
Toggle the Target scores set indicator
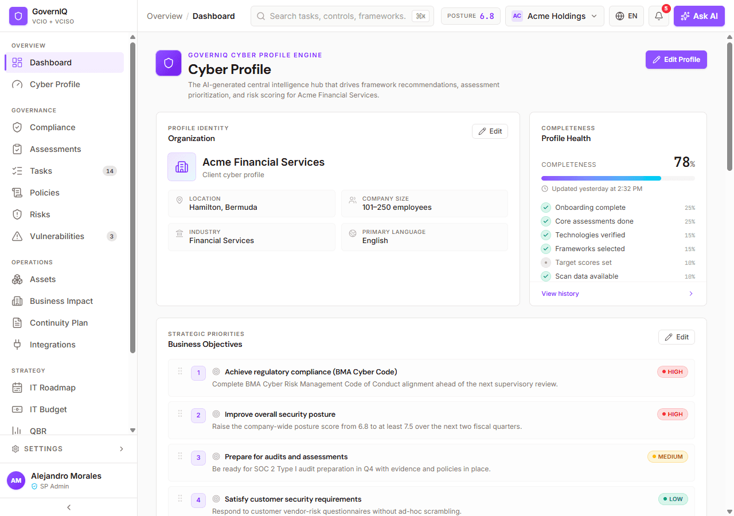[x=546, y=263]
